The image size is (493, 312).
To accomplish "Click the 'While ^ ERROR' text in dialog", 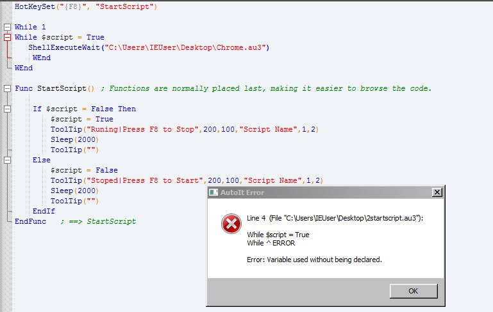I will pos(271,243).
